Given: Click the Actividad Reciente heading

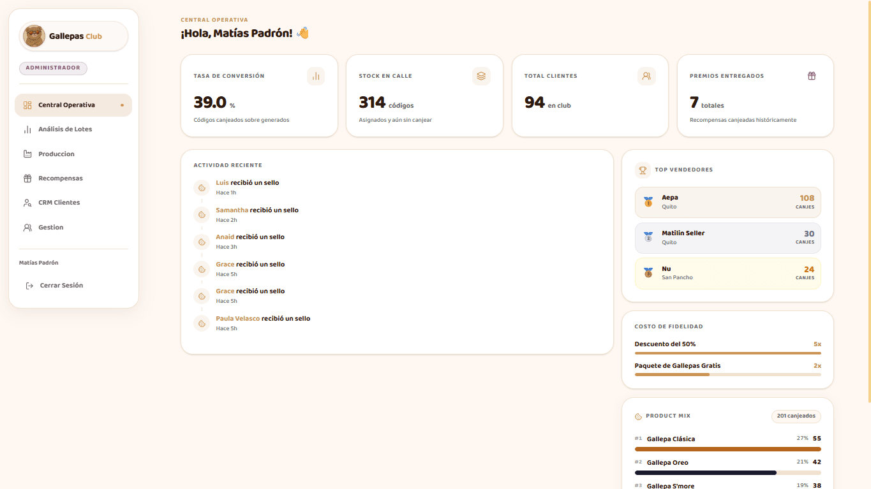Looking at the screenshot, I should [228, 166].
